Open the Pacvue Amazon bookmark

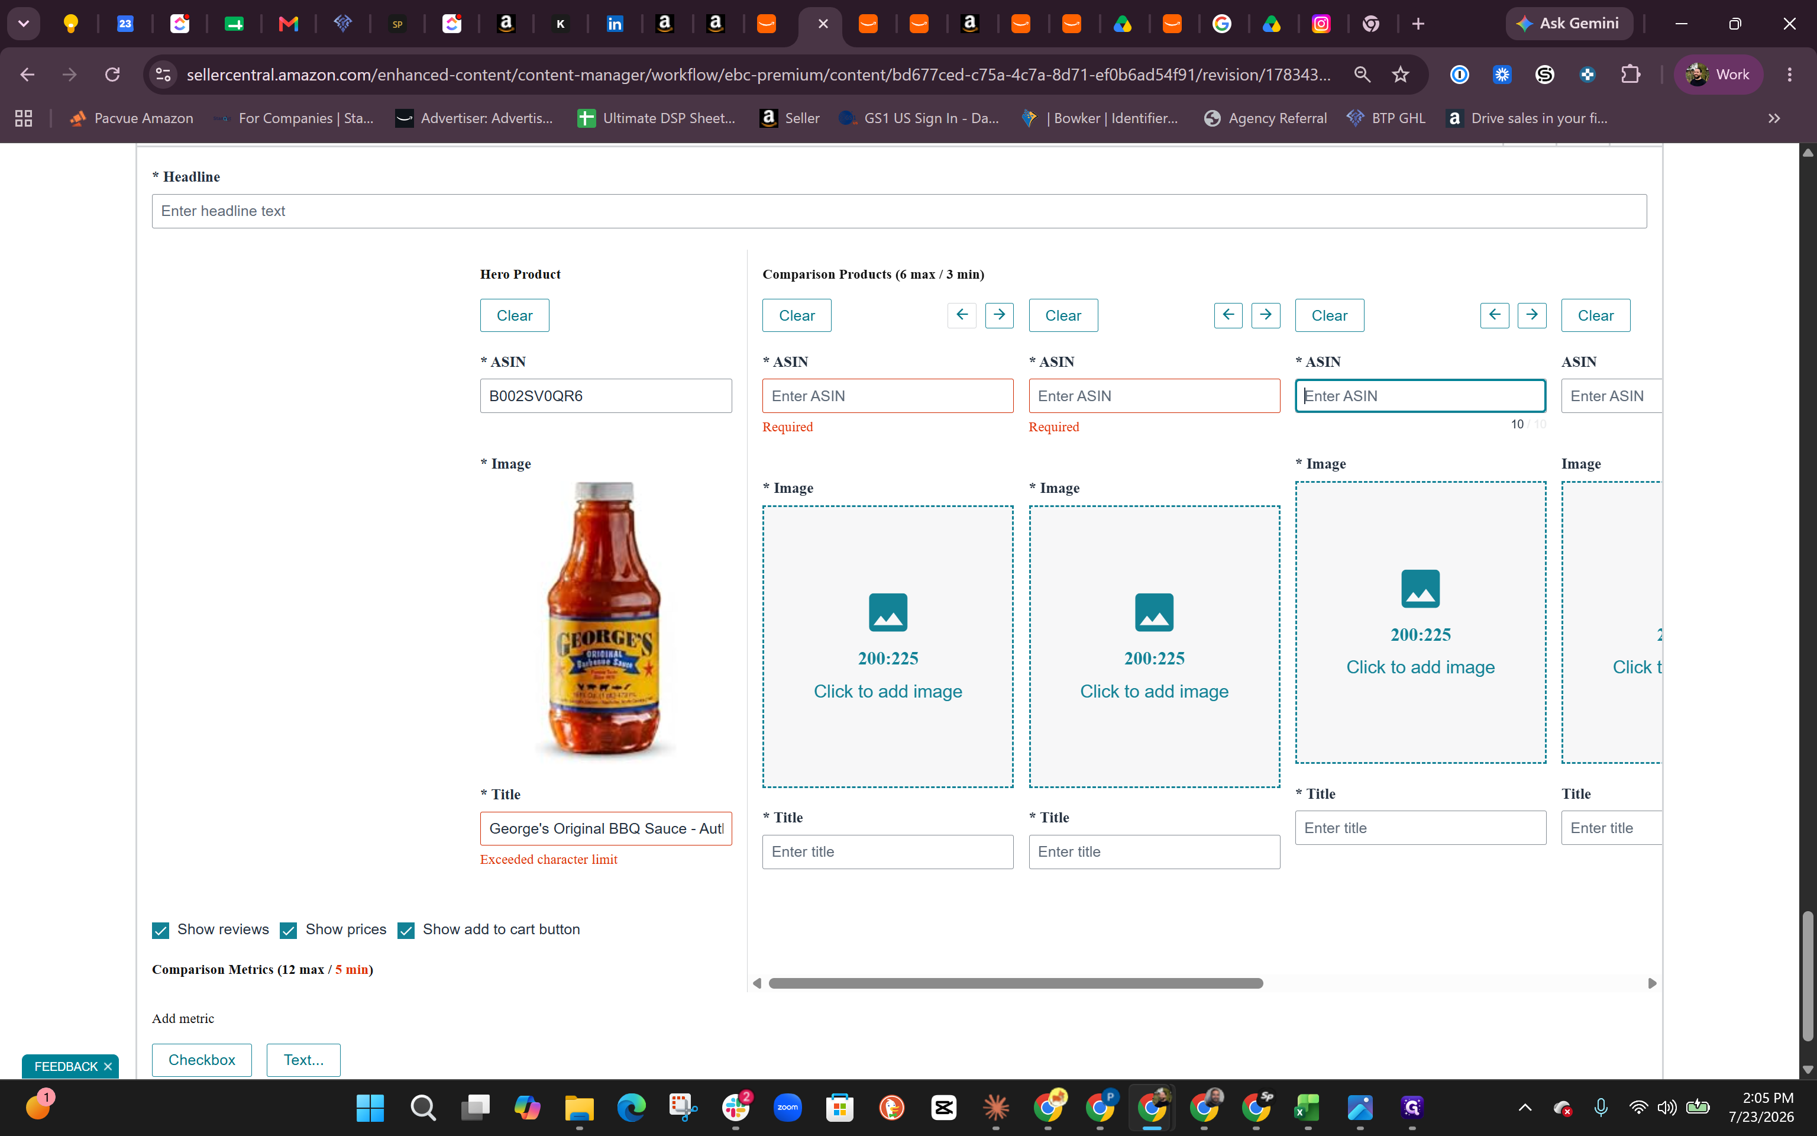coord(131,118)
